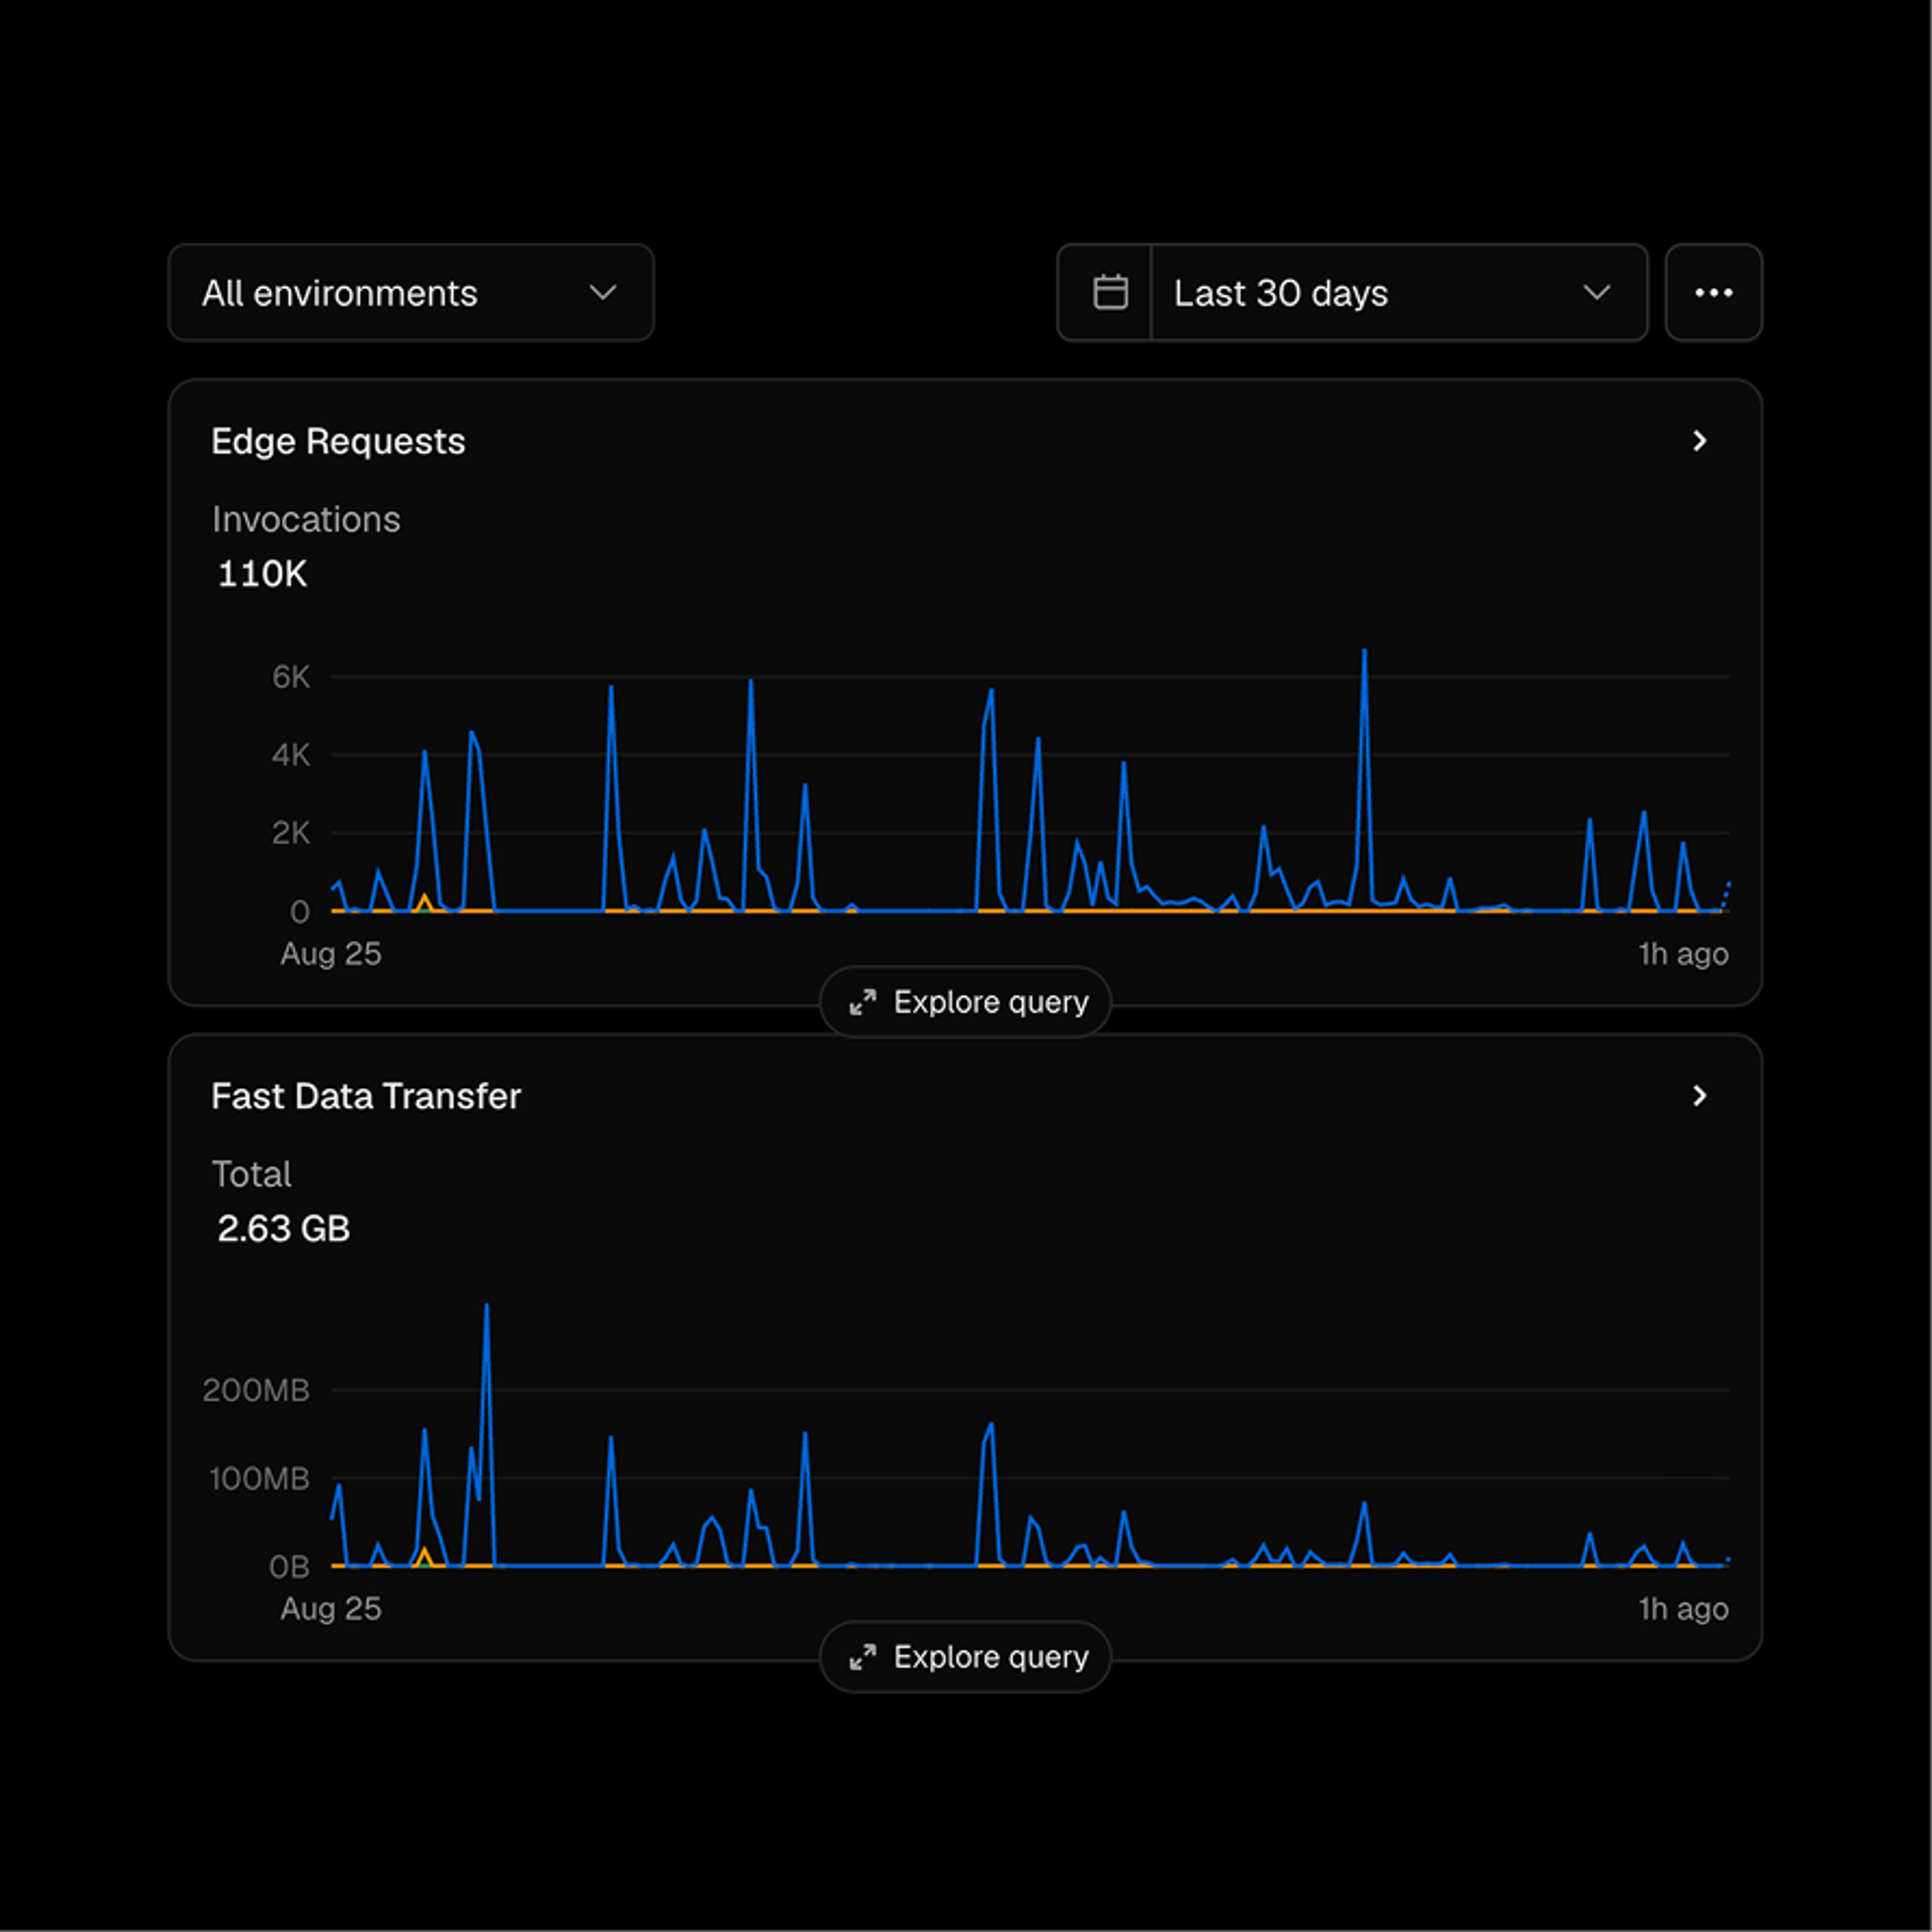Click the 2.63 GB total value
Screen dimensions: 1932x1932
point(283,1229)
